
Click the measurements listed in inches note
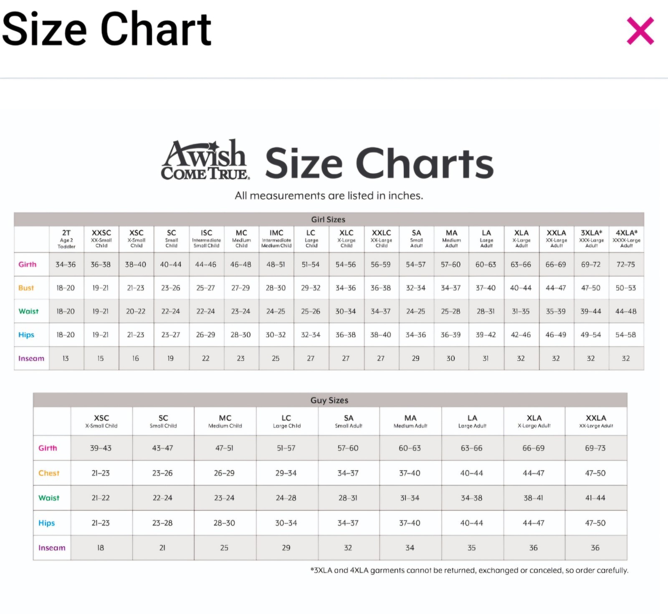(329, 195)
